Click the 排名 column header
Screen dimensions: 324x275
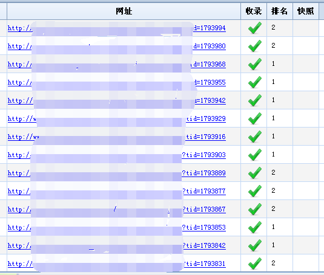click(280, 11)
